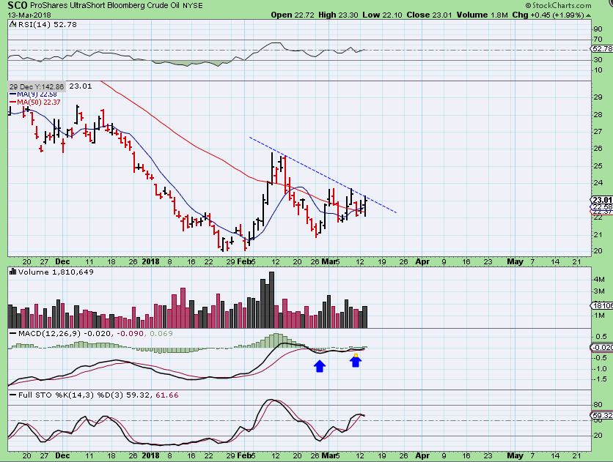Click the 80 level on the stochastic axis
The image size is (613, 462).
[x=598, y=405]
